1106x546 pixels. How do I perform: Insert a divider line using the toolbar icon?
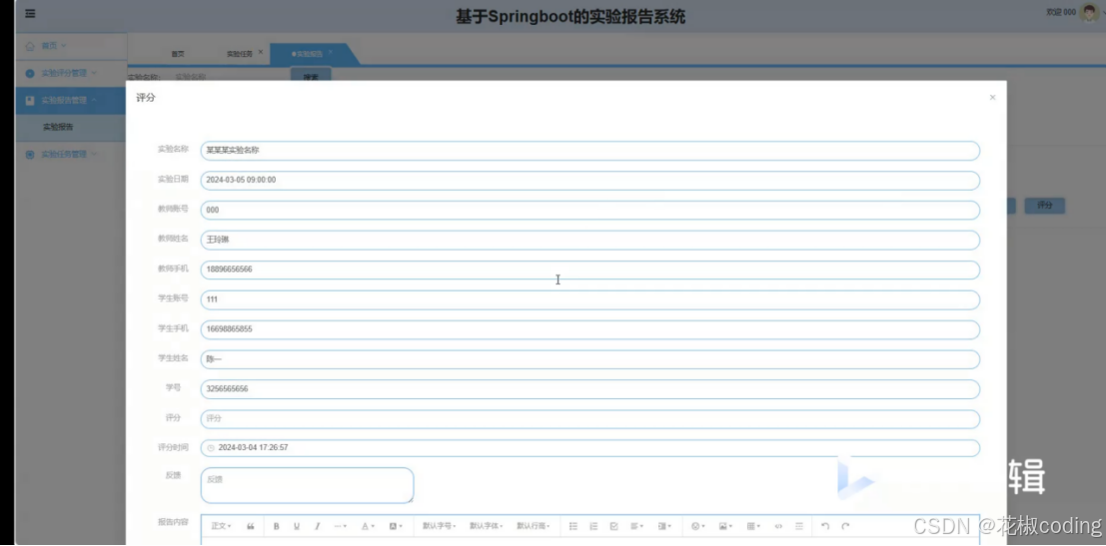pyautogui.click(x=799, y=526)
